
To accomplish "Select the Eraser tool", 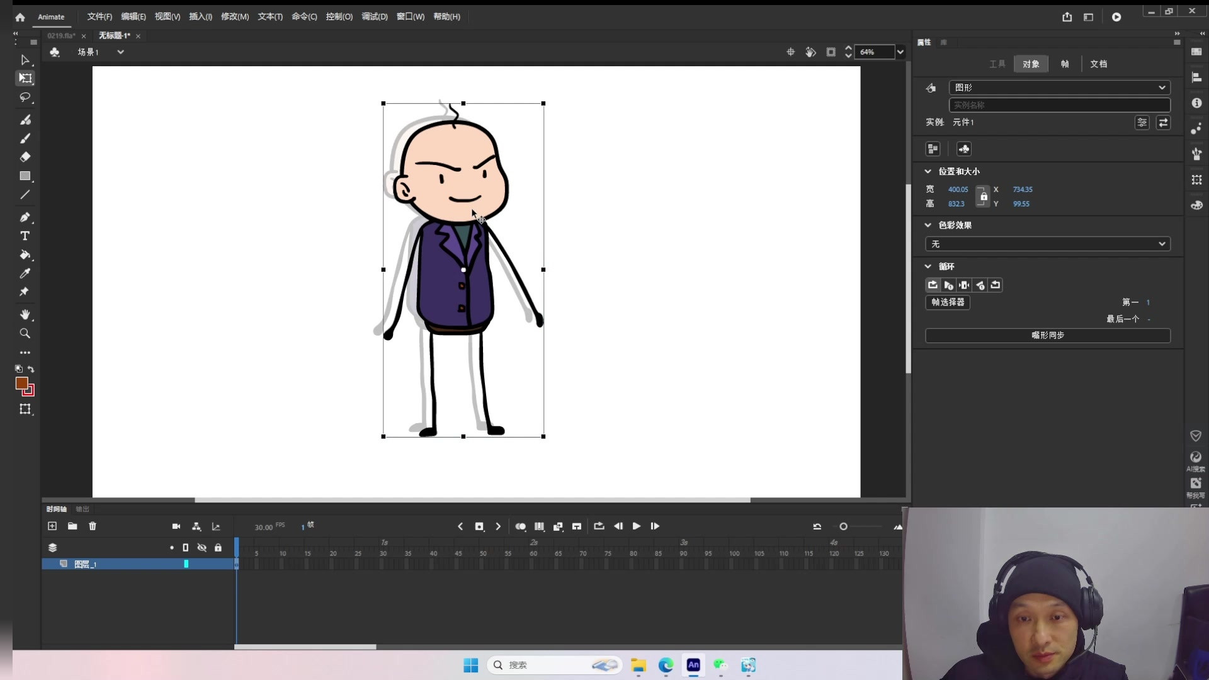I will tap(25, 157).
